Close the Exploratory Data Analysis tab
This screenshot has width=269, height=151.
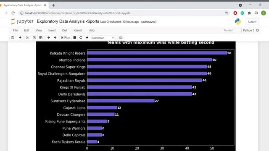45,5
